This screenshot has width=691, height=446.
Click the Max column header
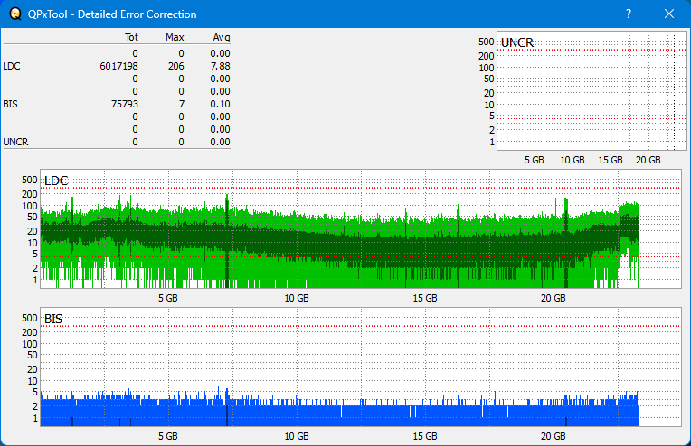(x=175, y=37)
